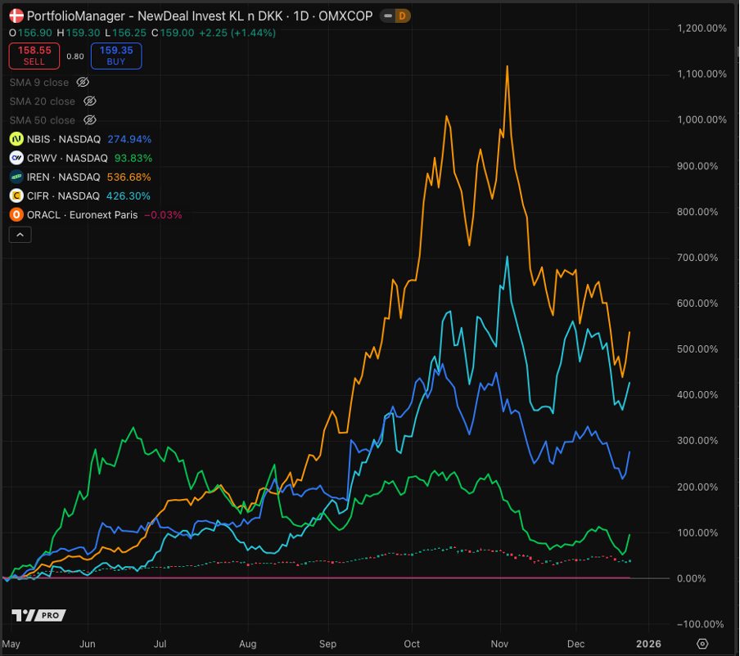Viewport: 740px width, 656px height.
Task: Click the Danish flag symbol icon
Action: coord(16,16)
